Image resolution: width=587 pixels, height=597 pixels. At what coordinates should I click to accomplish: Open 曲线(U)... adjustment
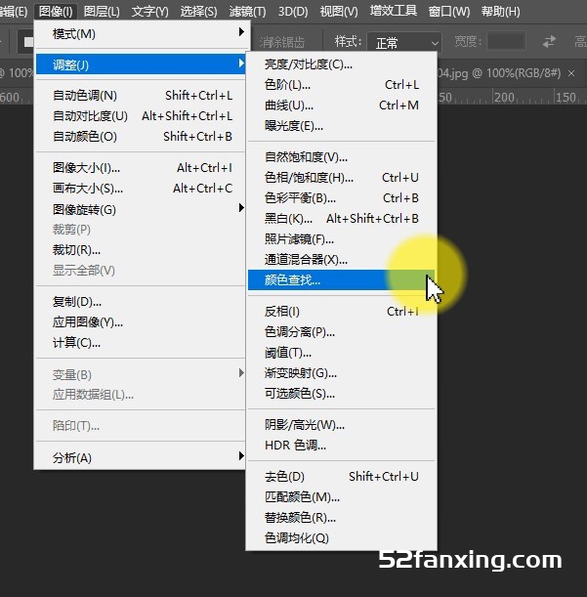coord(341,106)
